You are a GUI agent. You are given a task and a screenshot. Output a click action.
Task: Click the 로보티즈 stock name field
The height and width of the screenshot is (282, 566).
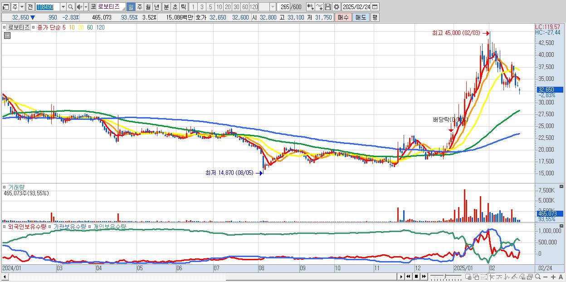pyautogui.click(x=111, y=7)
